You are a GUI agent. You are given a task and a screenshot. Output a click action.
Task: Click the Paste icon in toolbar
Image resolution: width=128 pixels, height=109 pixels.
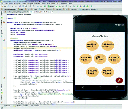click(x=26, y=6)
